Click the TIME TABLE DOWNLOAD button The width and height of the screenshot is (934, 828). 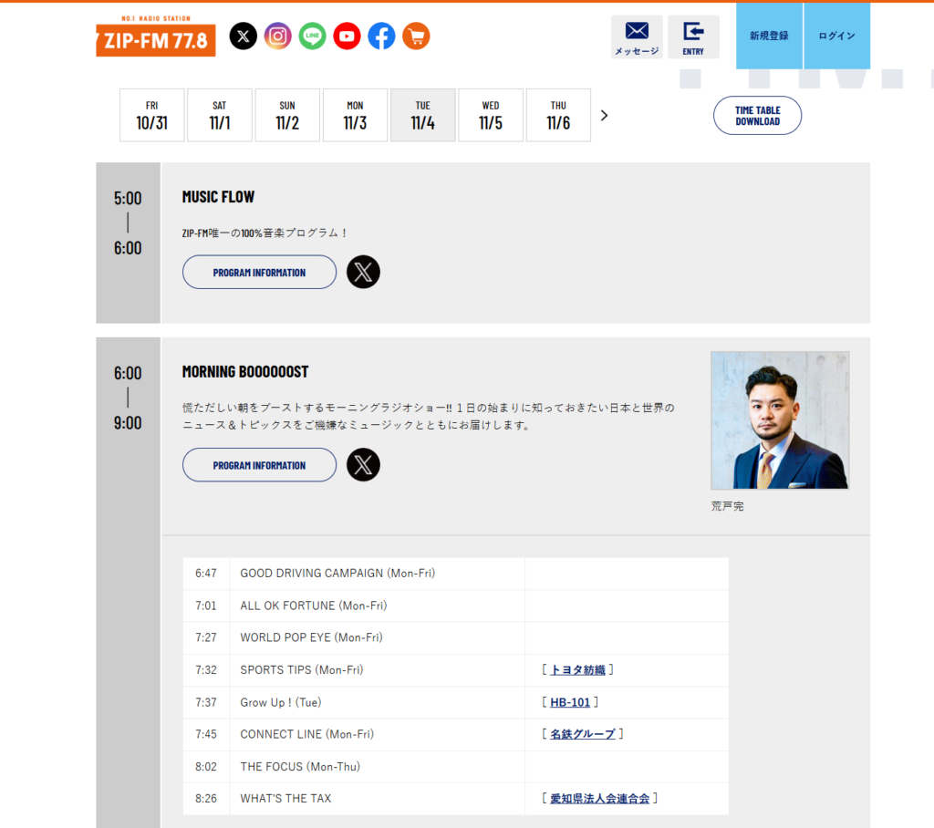[757, 116]
